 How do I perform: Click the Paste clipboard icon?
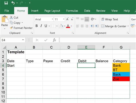tap(5, 19)
